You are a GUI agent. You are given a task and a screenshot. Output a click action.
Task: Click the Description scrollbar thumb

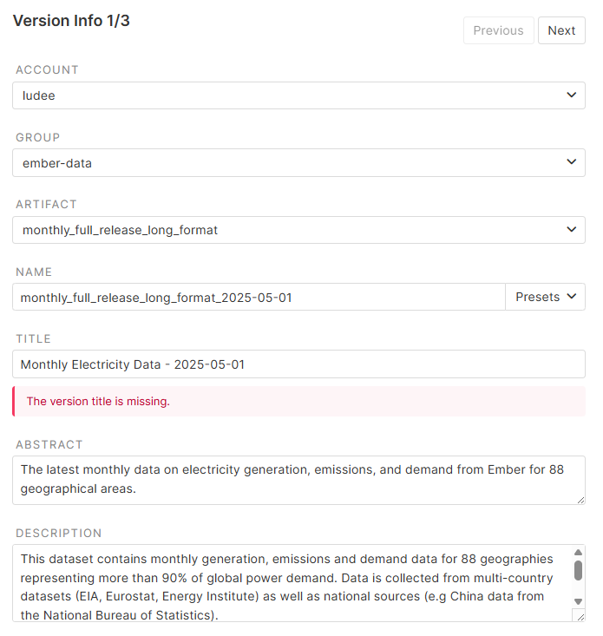point(579,570)
